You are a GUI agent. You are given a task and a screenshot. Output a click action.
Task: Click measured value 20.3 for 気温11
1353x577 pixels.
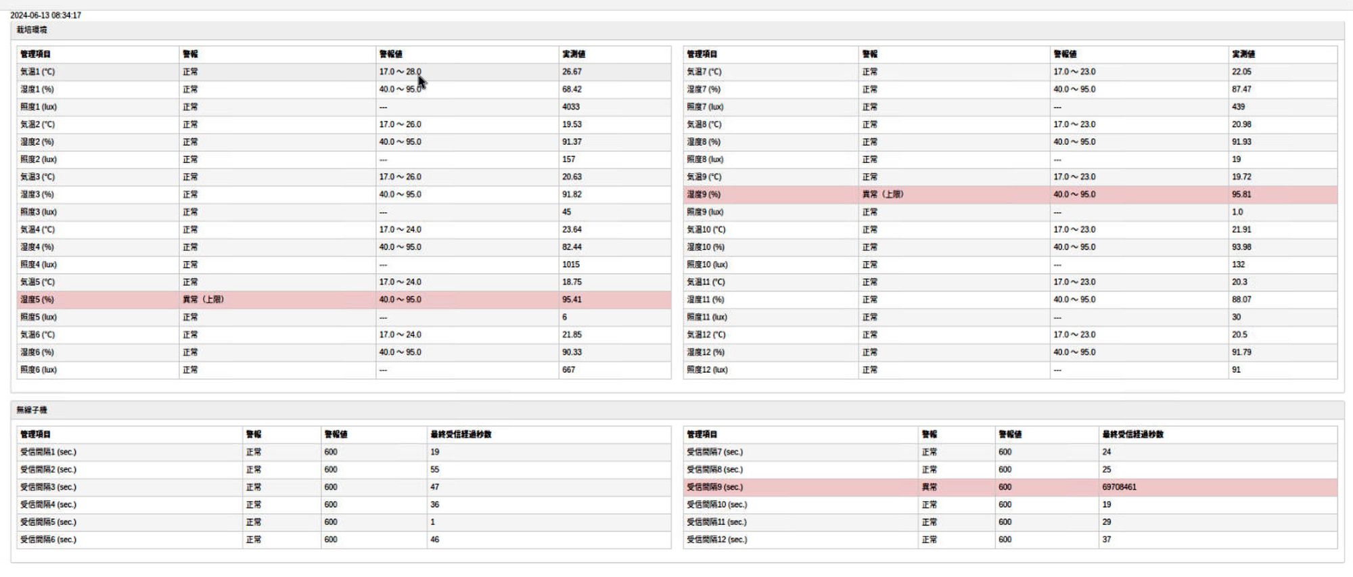point(1239,283)
